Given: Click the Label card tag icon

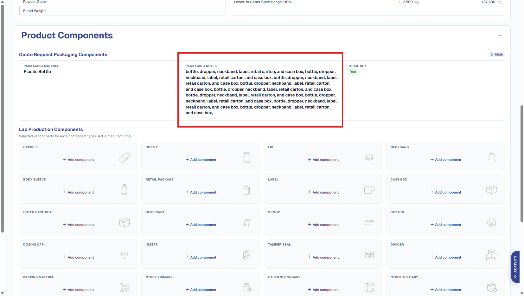Looking at the screenshot, I should click(x=369, y=190).
